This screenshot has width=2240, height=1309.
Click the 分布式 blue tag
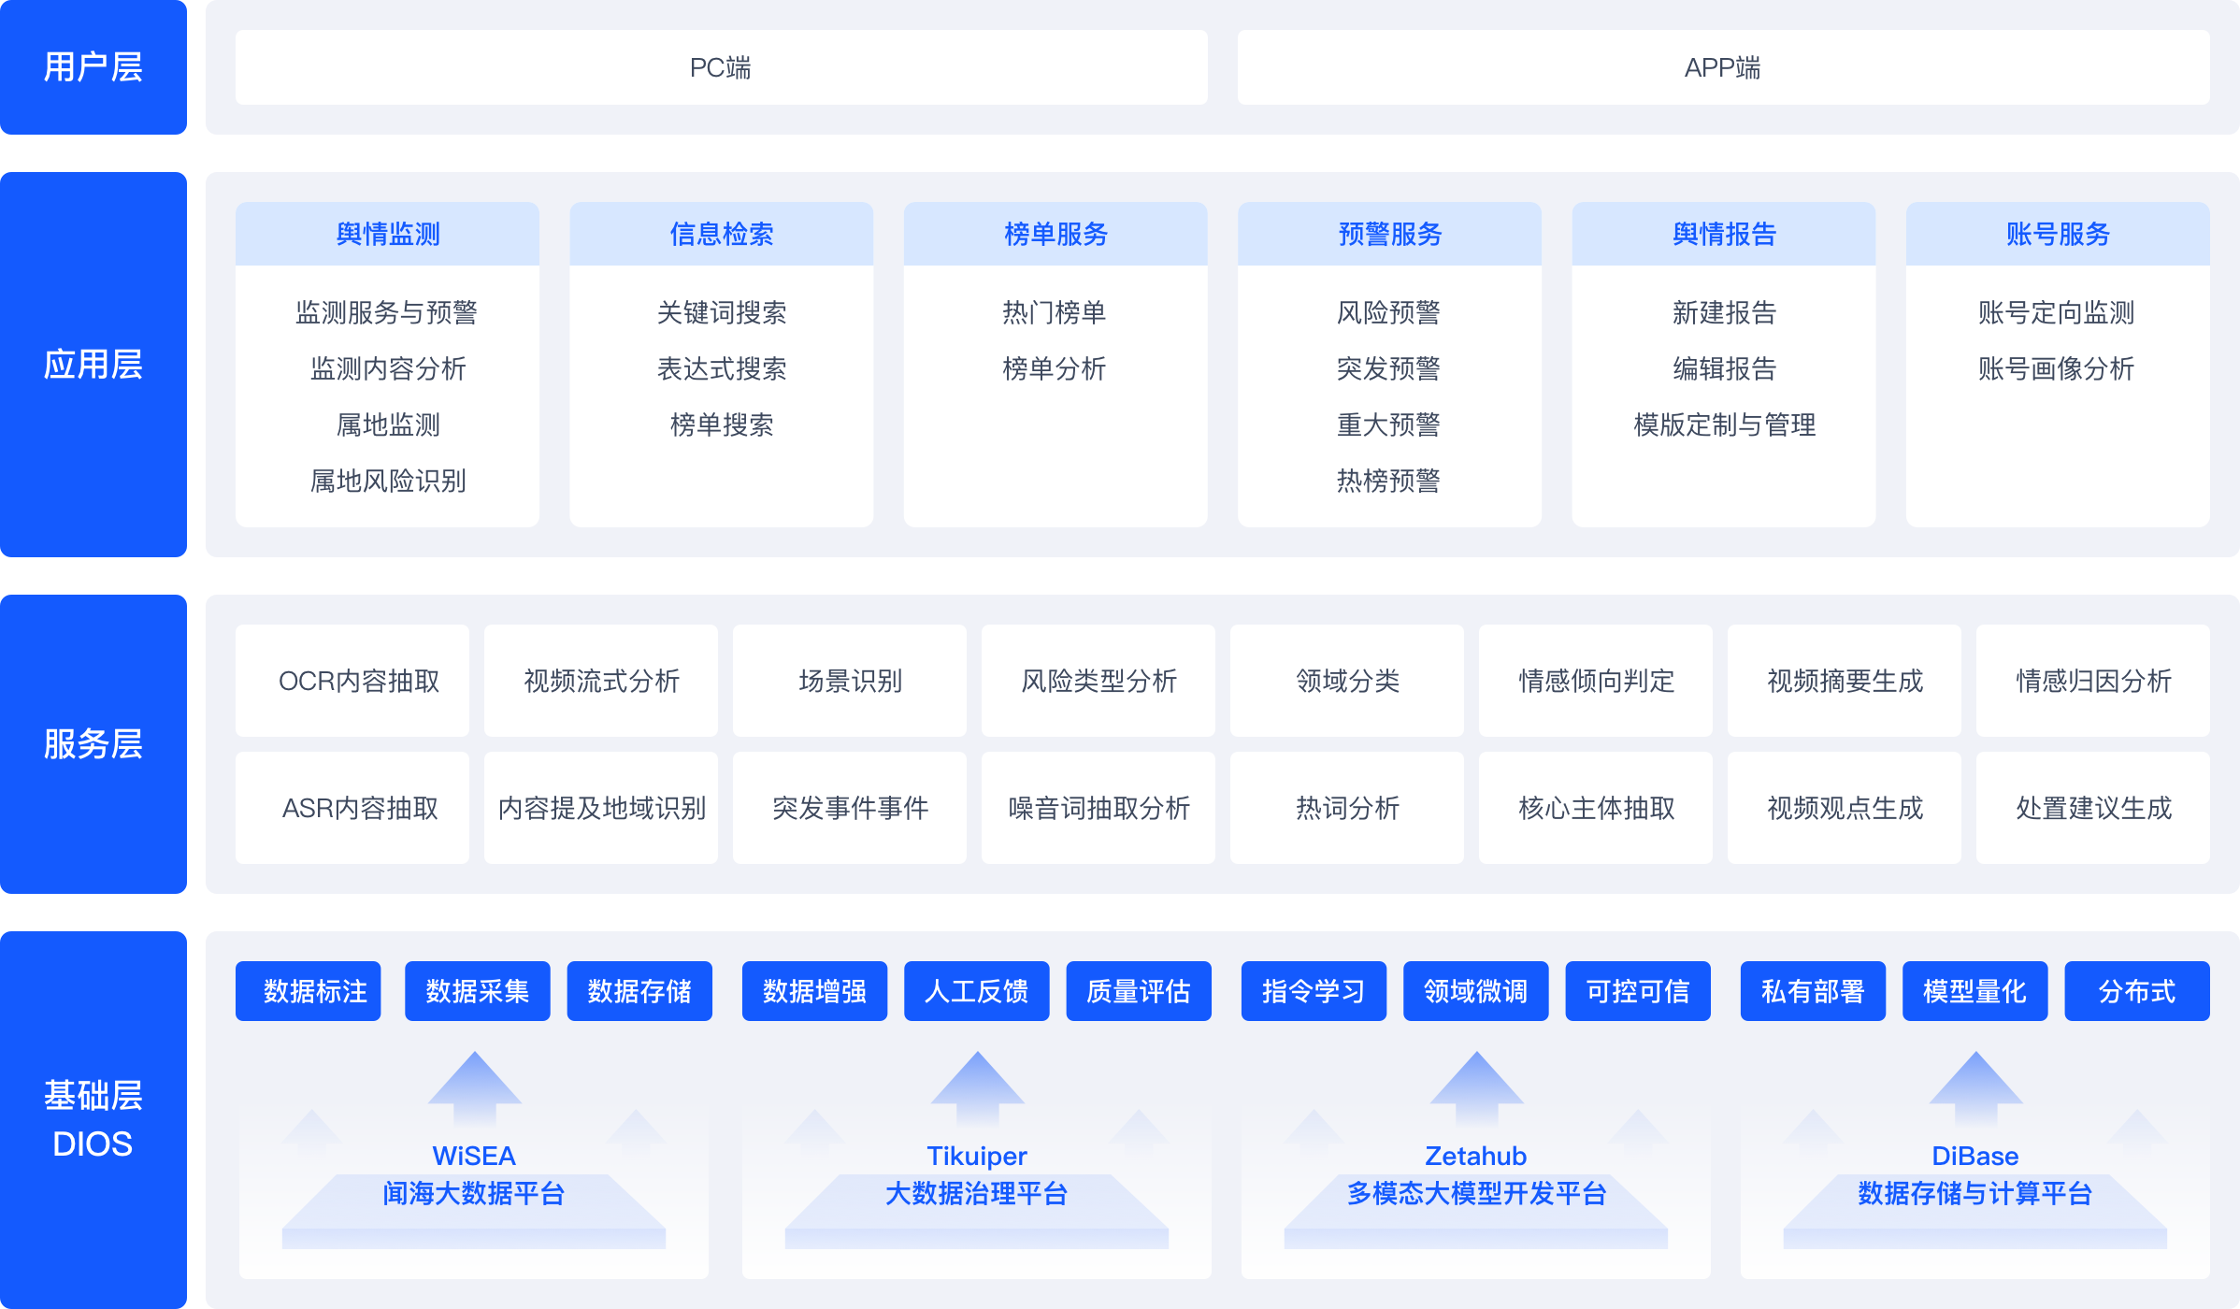2137,991
